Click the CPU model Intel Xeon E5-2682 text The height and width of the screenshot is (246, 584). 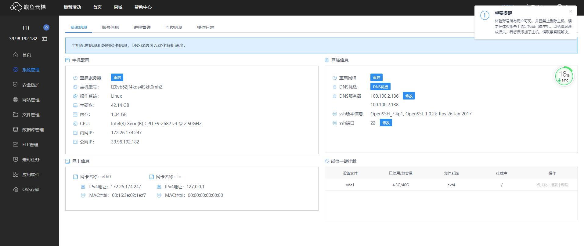(x=156, y=124)
